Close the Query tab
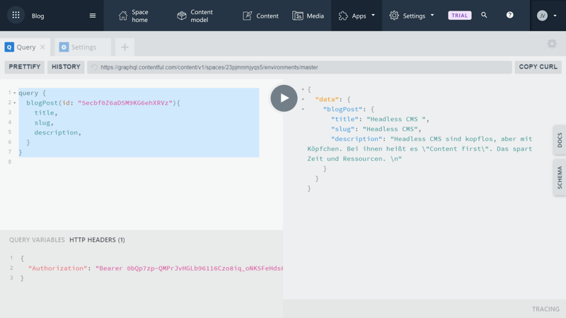This screenshot has width=566, height=318. pos(42,47)
